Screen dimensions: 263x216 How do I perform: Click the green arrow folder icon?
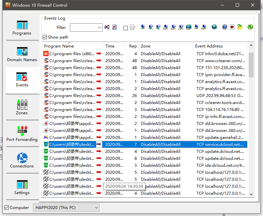click(x=240, y=27)
